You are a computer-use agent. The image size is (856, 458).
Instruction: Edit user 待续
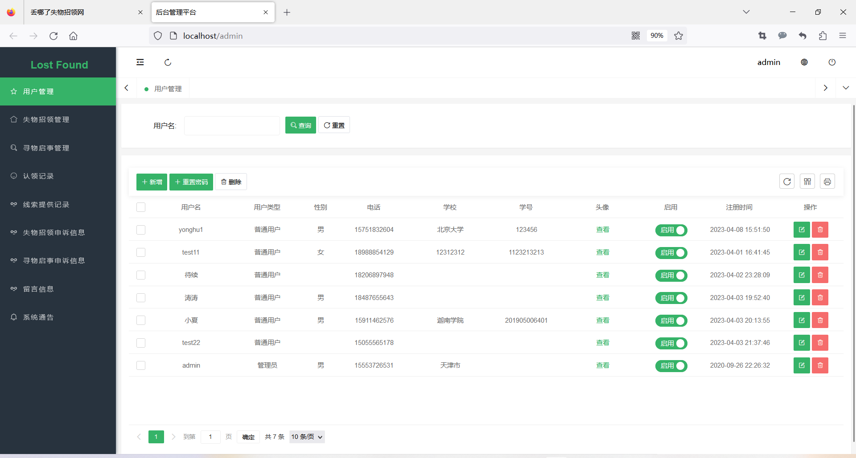point(802,275)
